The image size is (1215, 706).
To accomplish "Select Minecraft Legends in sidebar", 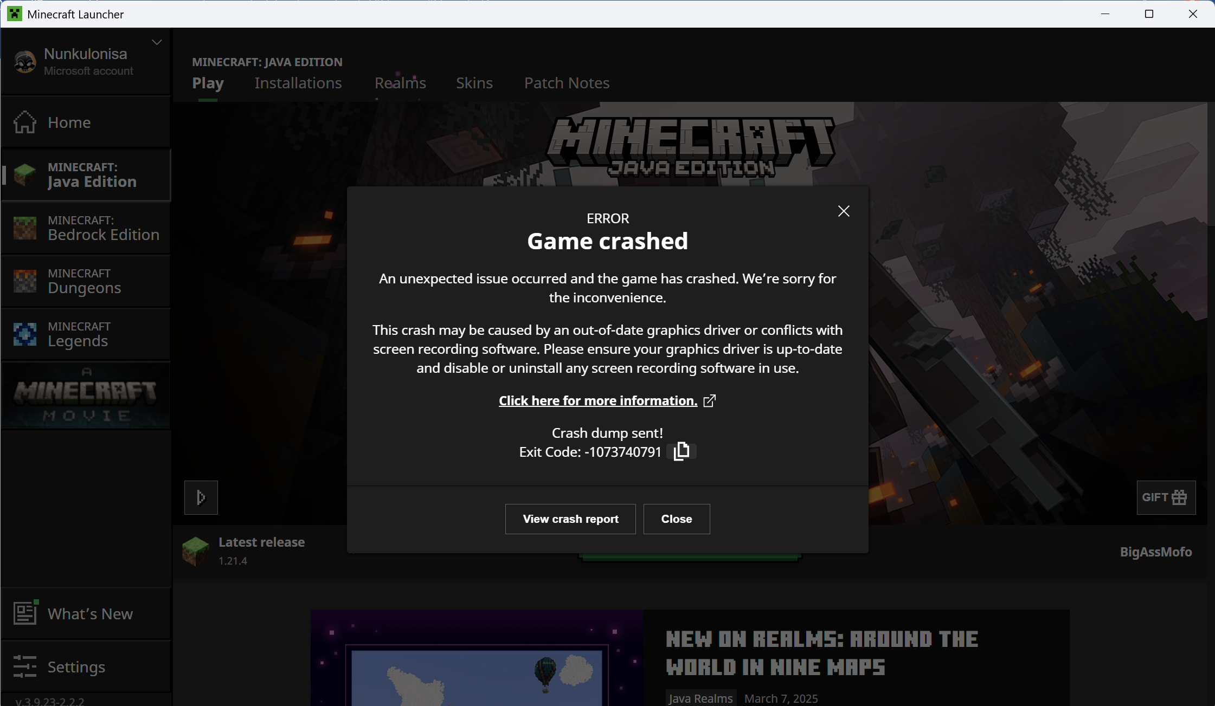I will pyautogui.click(x=86, y=334).
